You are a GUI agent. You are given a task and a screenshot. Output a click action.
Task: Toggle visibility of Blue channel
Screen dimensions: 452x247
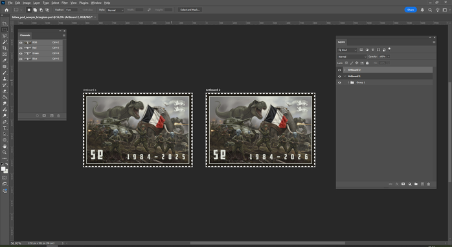point(21,59)
